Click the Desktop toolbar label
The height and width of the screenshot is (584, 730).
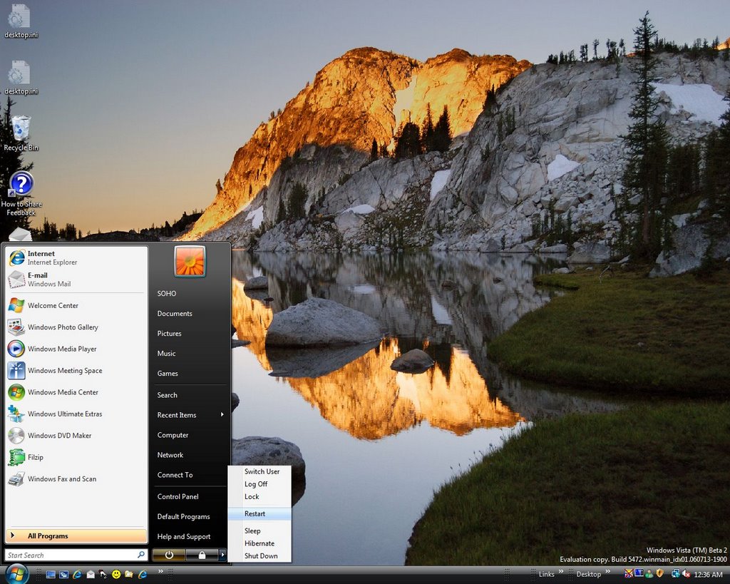pos(589,574)
